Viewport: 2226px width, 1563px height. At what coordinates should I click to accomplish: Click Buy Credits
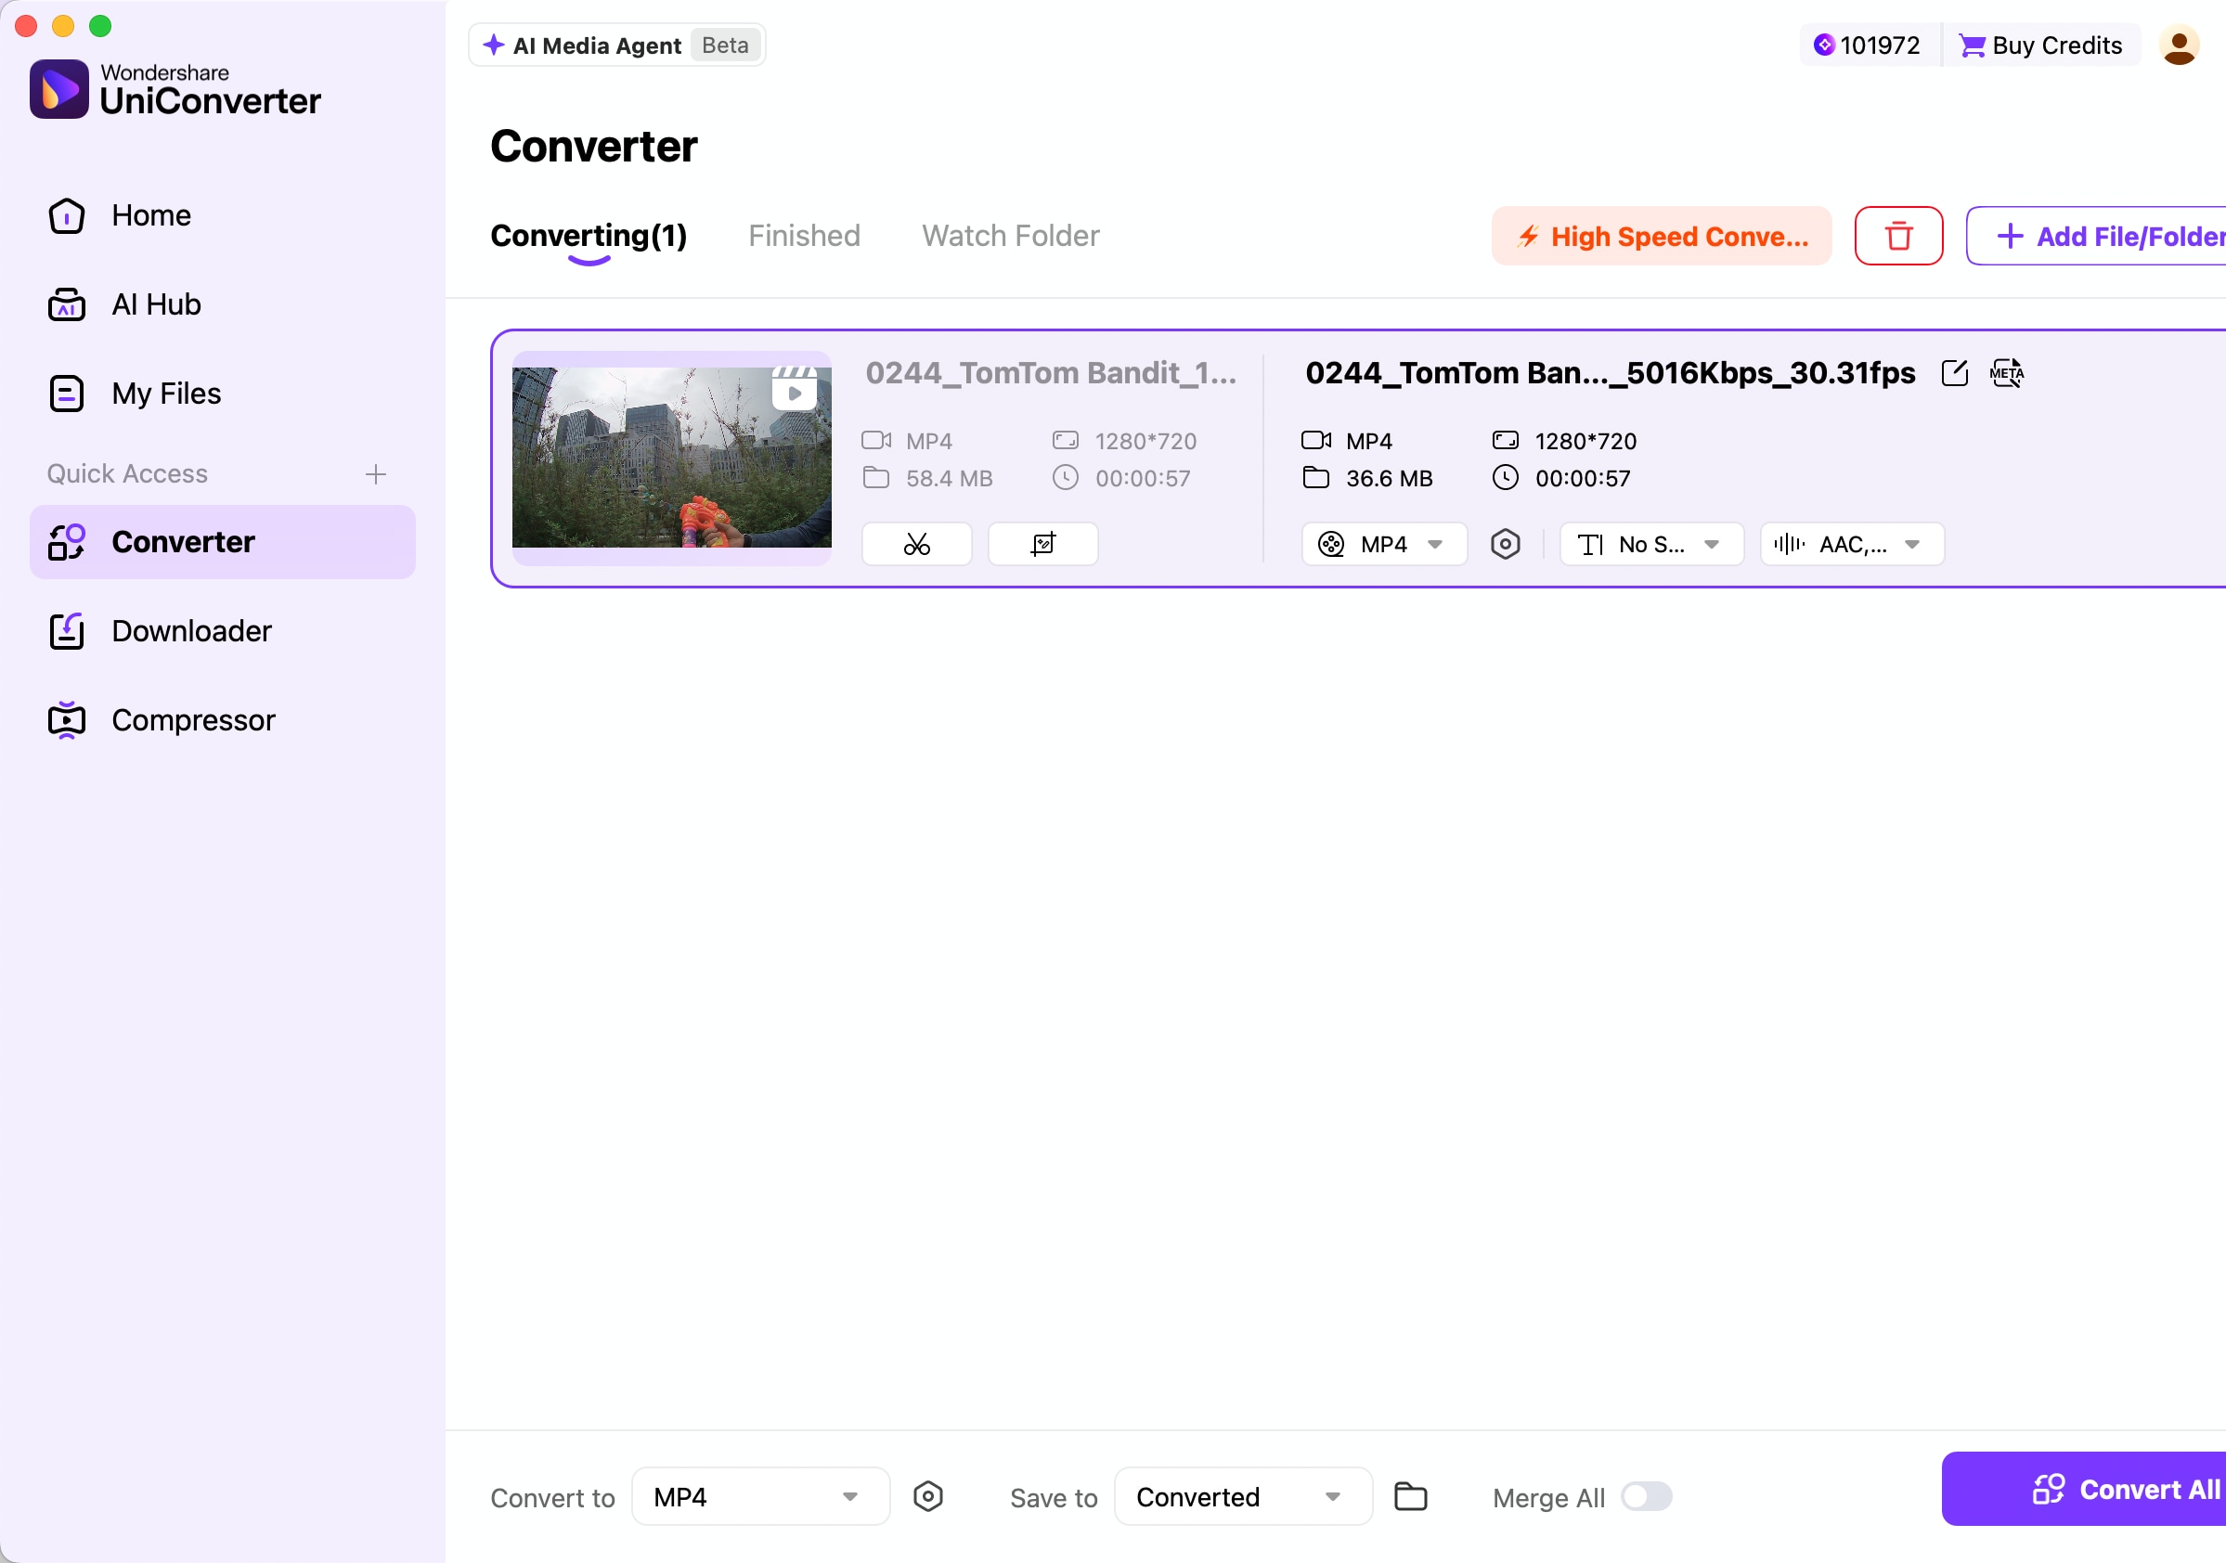[x=2039, y=45]
